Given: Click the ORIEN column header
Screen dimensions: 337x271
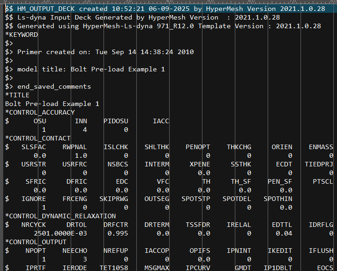Looking at the screenshot, I should click(x=282, y=147).
